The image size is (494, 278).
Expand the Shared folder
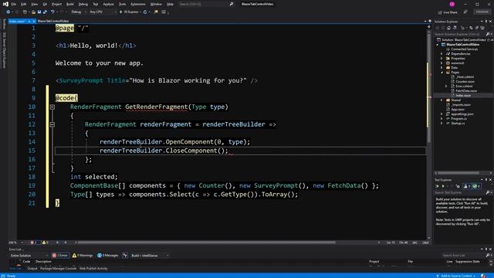click(442, 100)
